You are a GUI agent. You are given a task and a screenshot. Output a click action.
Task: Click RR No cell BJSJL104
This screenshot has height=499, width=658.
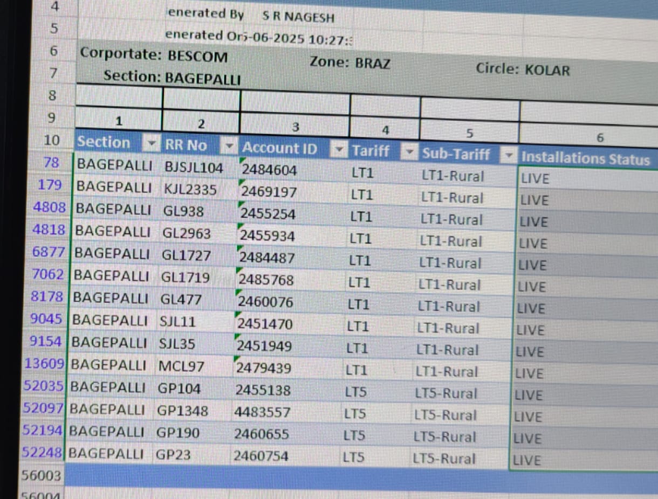[x=194, y=168]
